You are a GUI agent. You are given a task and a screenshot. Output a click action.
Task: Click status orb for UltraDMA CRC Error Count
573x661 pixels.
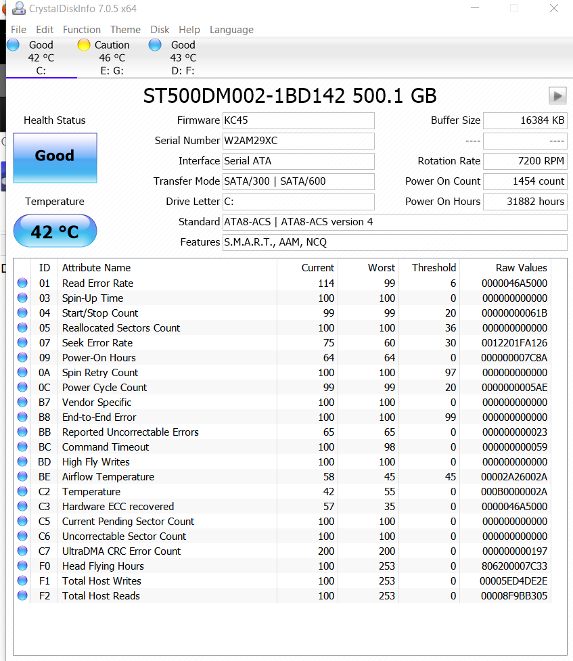coord(22,551)
